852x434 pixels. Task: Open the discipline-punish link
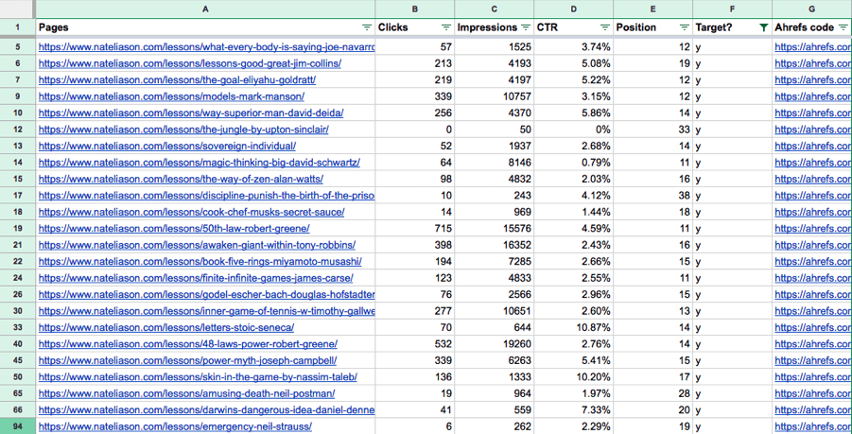(206, 196)
